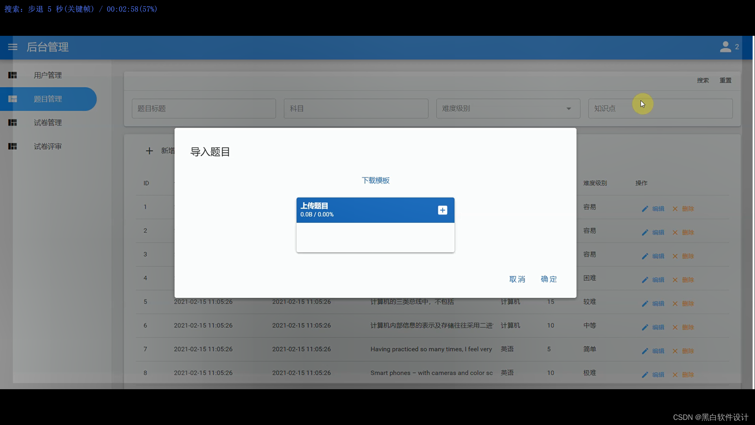The width and height of the screenshot is (755, 425).
Task: Click the user avatar showing badge 2
Action: click(x=726, y=47)
